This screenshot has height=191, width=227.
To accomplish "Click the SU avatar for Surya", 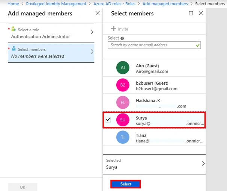I will coord(123,120).
